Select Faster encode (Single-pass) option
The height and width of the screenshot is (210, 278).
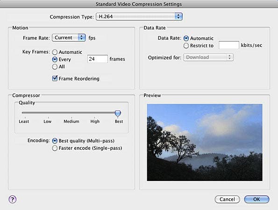point(55,148)
